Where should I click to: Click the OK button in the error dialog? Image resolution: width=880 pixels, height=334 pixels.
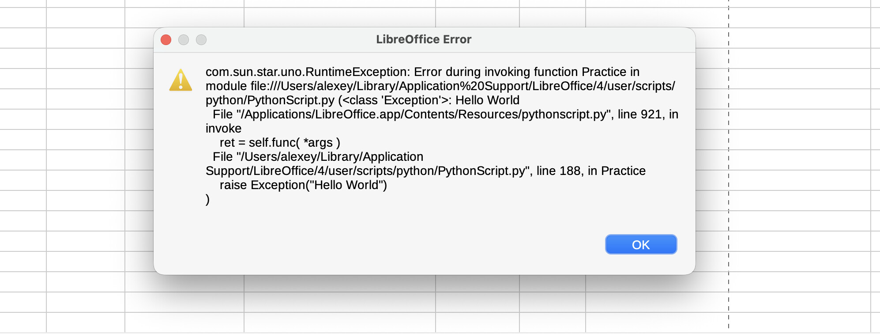coord(641,244)
